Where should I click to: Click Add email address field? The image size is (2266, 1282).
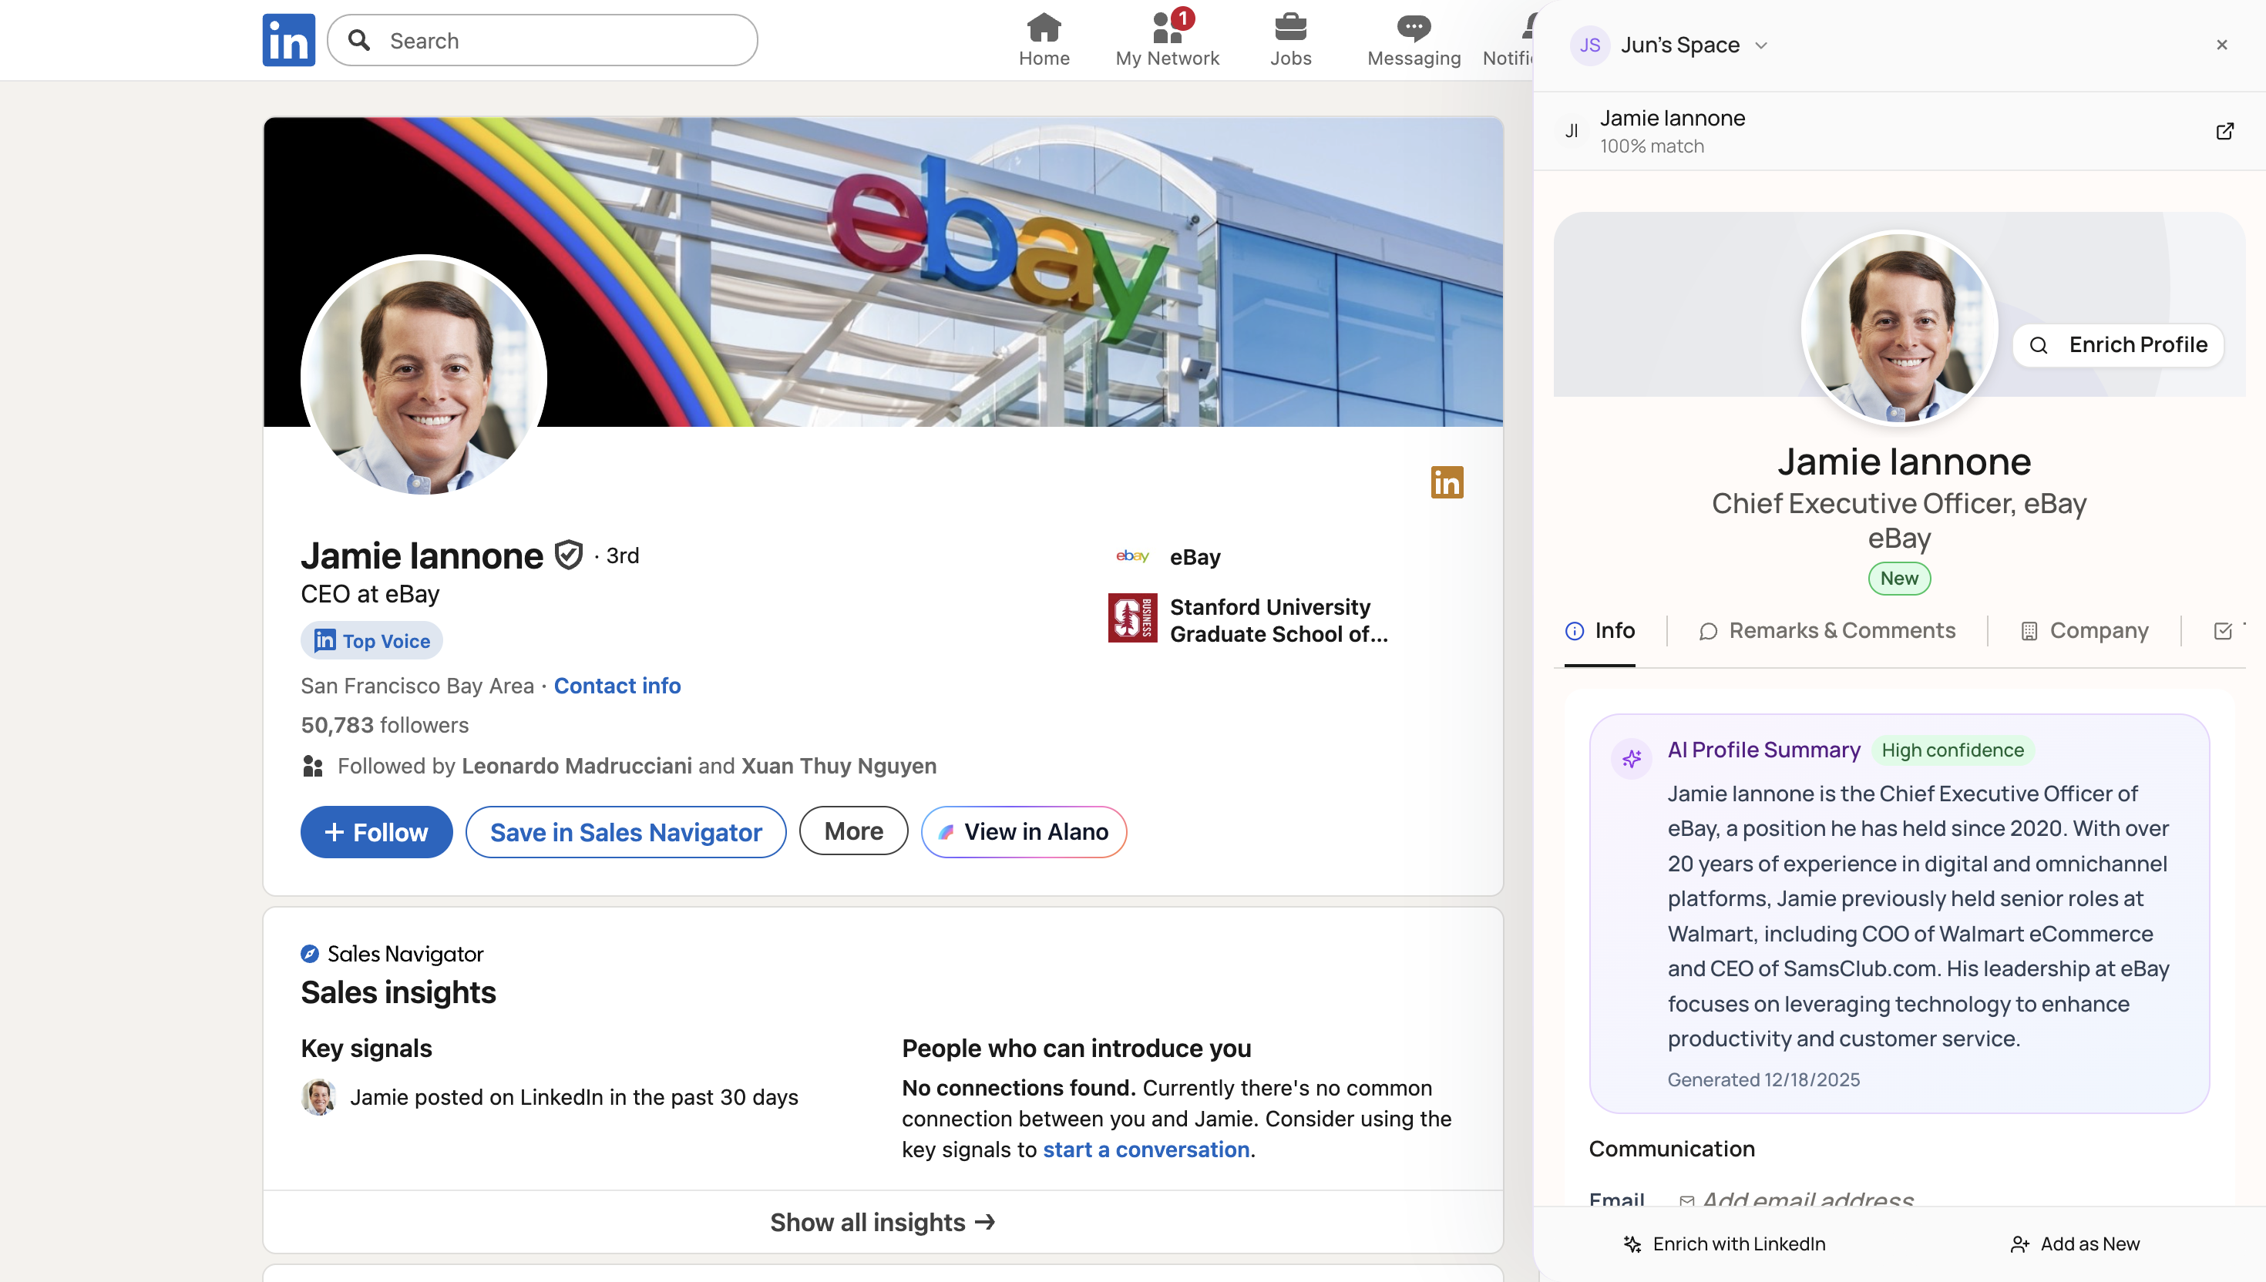coord(1808,1200)
